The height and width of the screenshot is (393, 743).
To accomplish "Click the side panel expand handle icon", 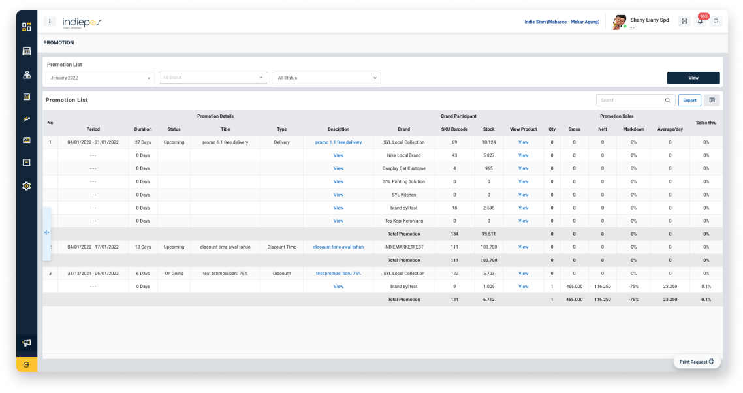I will tap(46, 233).
